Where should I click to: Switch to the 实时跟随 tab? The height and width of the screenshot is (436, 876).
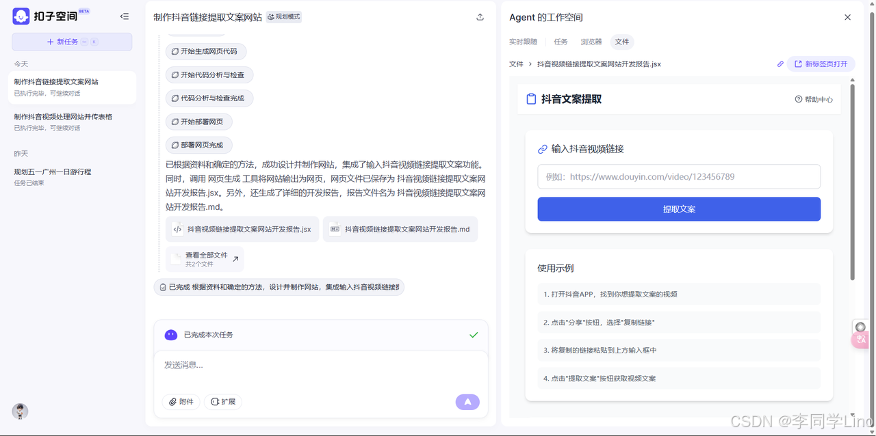coord(523,42)
